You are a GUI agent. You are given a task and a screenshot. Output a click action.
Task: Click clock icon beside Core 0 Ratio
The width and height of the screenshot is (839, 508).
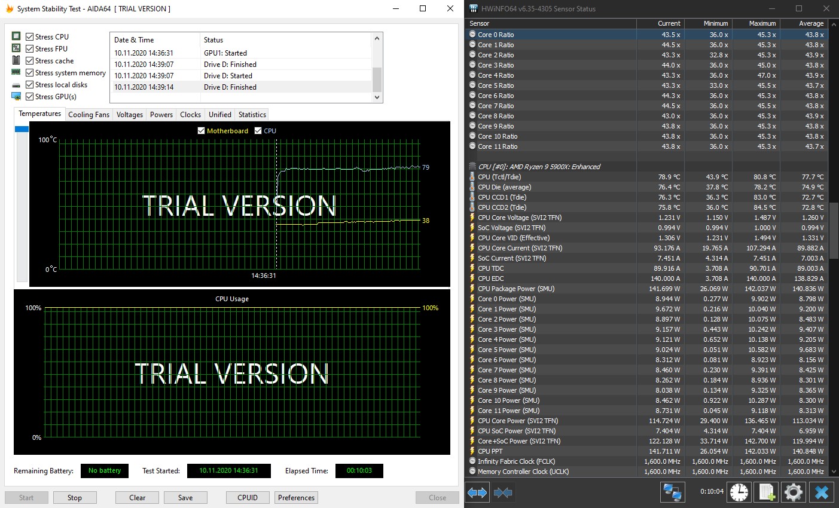coord(472,35)
